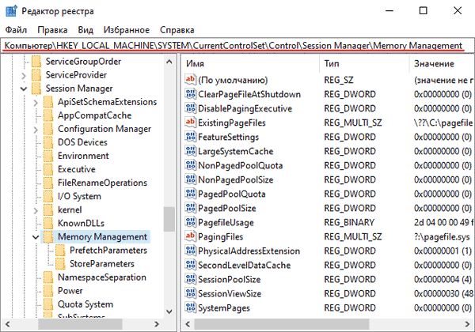This screenshot has width=475, height=332.
Task: Click the Power folder icon
Action: click(x=48, y=291)
